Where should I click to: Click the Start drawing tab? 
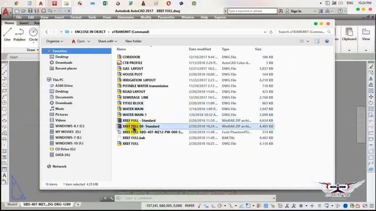tap(14, 57)
